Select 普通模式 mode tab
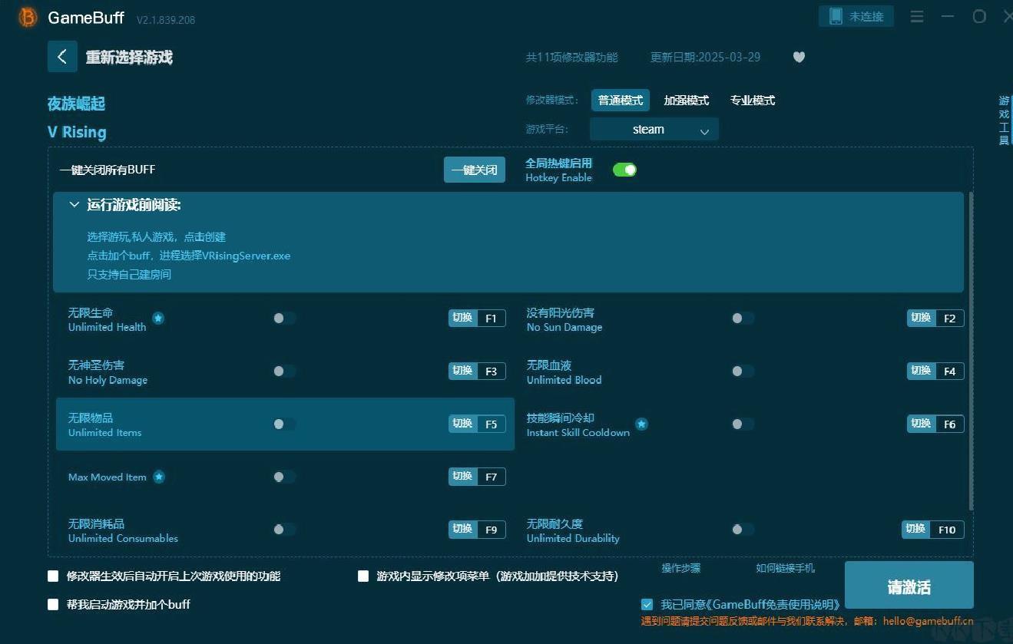Image resolution: width=1013 pixels, height=644 pixels. (621, 101)
